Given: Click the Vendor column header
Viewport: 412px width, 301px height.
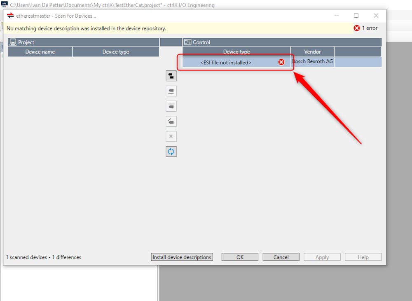Looking at the screenshot, I should tap(312, 51).
